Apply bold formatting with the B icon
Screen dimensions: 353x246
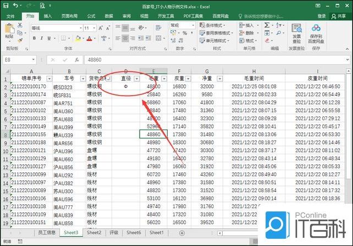click(33, 38)
